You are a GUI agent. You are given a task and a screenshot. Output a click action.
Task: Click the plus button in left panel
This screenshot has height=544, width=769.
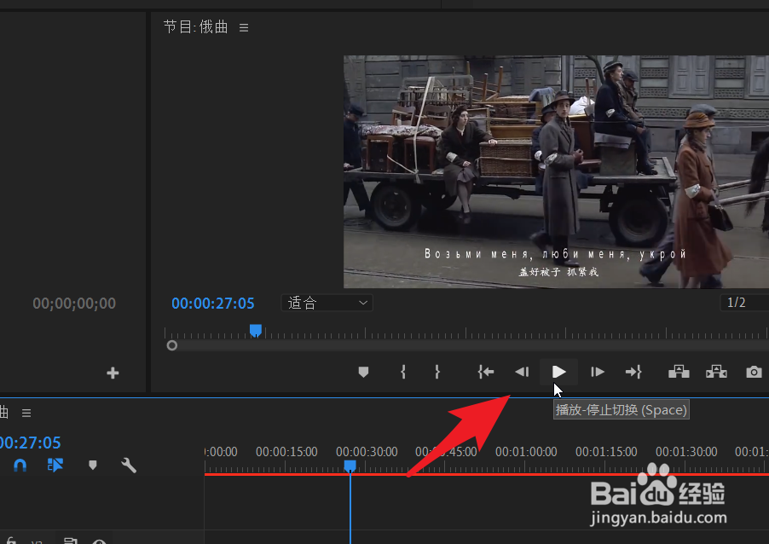pos(113,373)
